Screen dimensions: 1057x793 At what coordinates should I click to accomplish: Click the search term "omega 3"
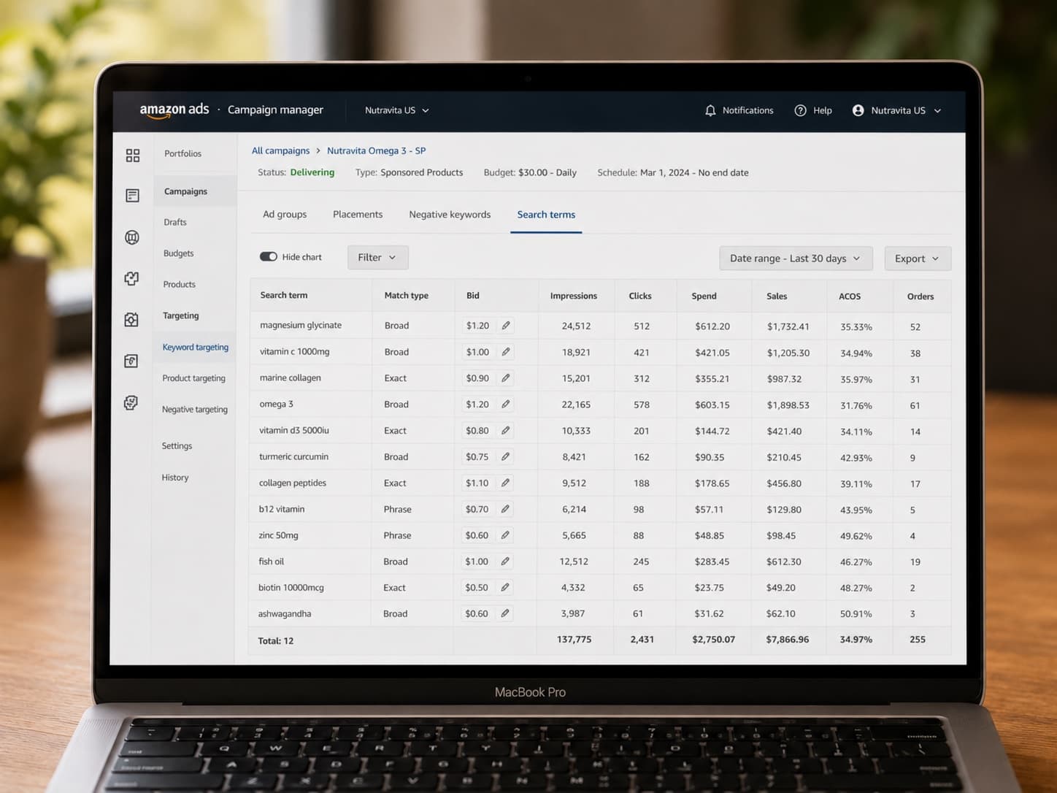tap(276, 405)
